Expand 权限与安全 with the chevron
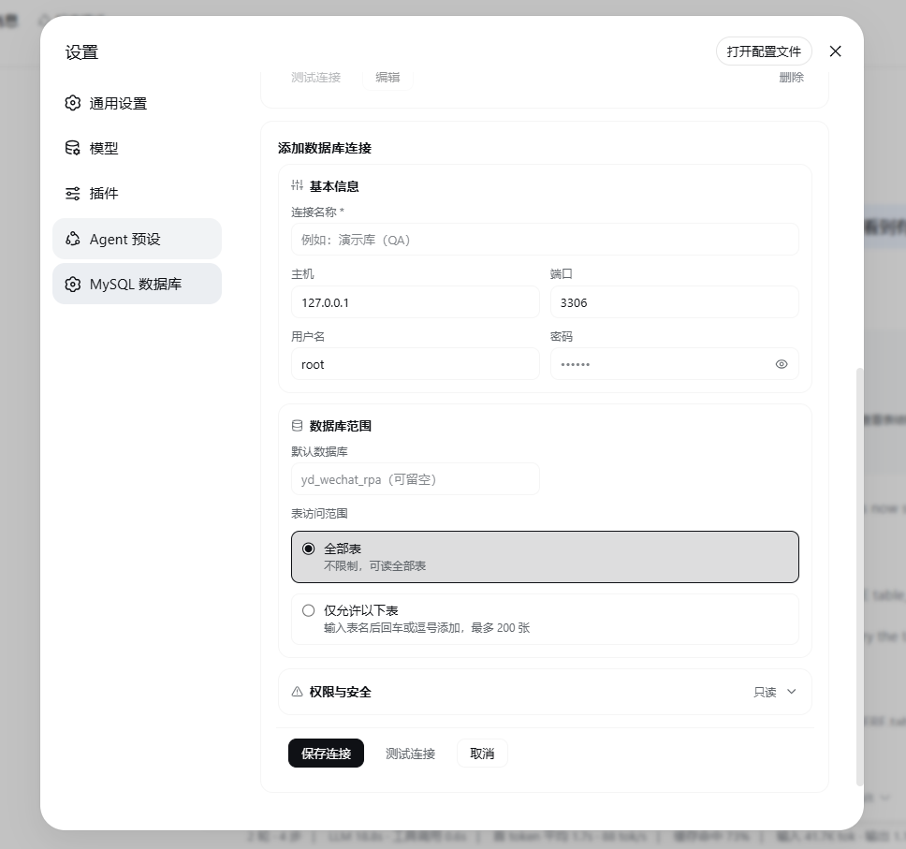906x849 pixels. click(x=792, y=691)
